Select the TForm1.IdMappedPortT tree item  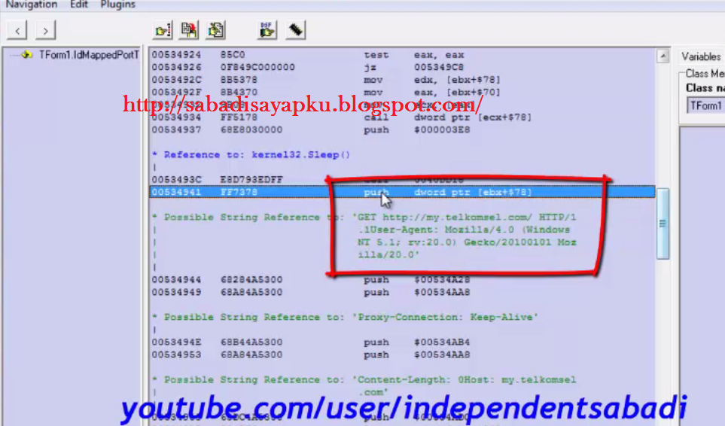click(89, 55)
